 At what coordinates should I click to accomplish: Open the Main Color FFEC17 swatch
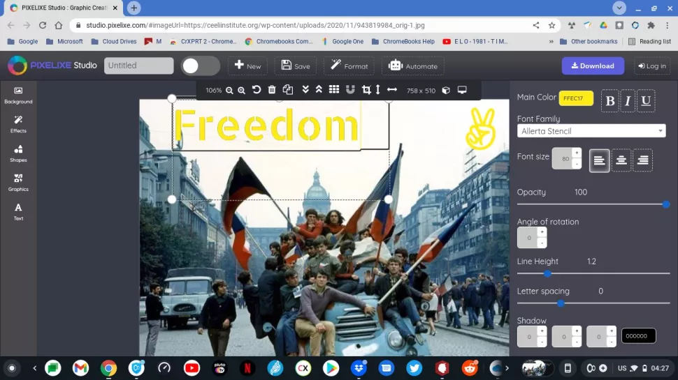click(x=576, y=98)
